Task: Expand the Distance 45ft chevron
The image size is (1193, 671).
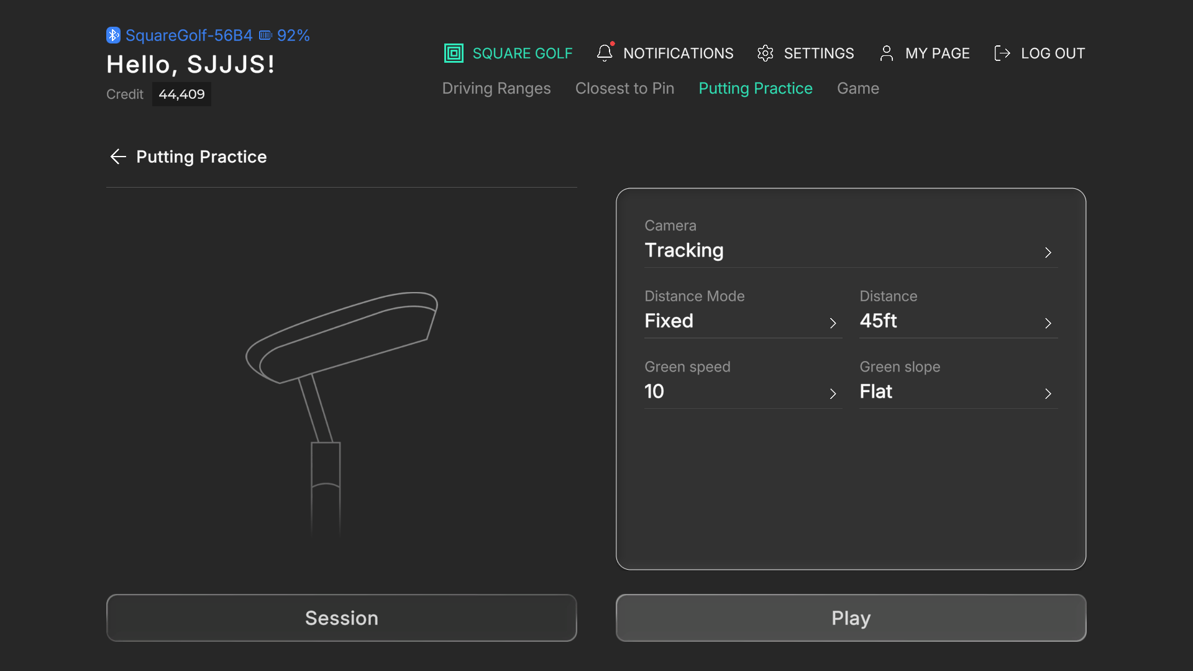Action: (1048, 323)
